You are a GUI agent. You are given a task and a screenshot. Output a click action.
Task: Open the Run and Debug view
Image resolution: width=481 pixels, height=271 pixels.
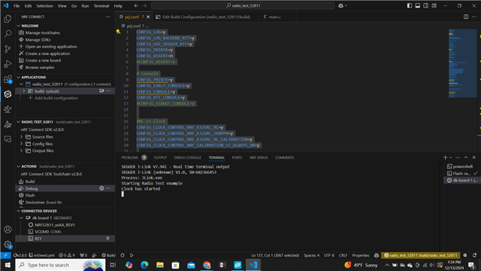coord(8,64)
